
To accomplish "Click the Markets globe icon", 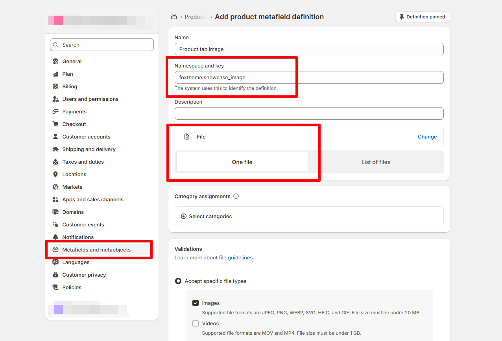I will [55, 187].
